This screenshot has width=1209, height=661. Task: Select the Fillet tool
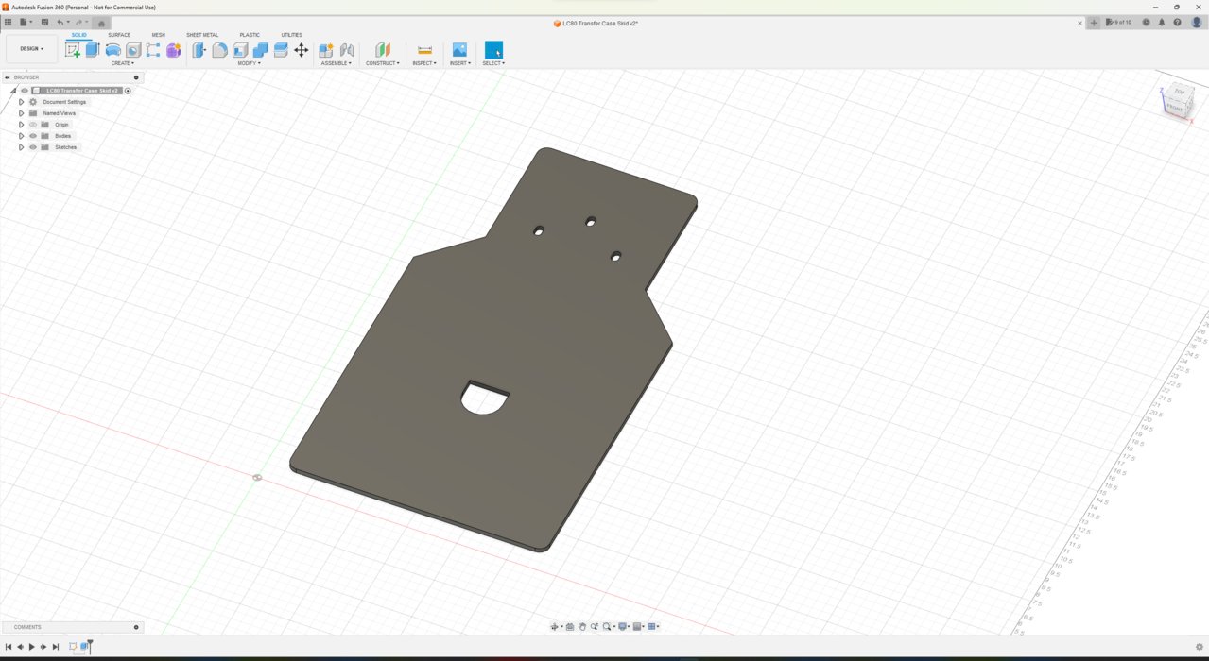pyautogui.click(x=219, y=50)
